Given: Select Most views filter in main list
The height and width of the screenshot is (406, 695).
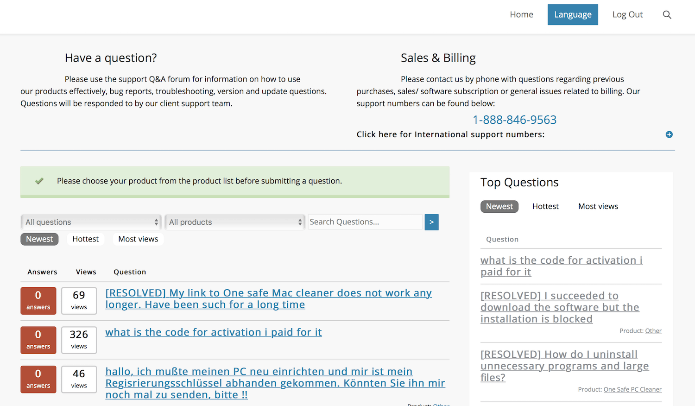Looking at the screenshot, I should 138,239.
